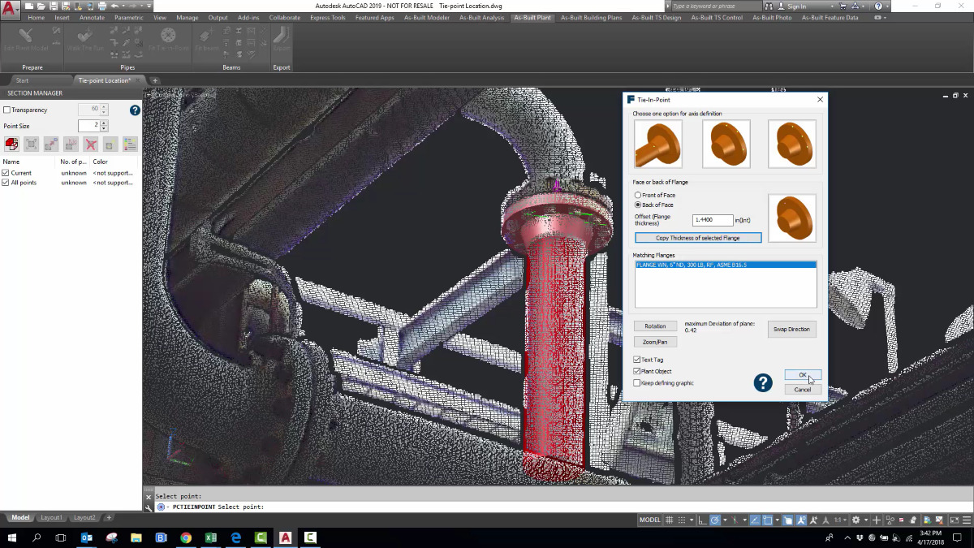The height and width of the screenshot is (548, 974).
Task: Click Copy Thickness of selected Flange
Action: click(x=698, y=238)
